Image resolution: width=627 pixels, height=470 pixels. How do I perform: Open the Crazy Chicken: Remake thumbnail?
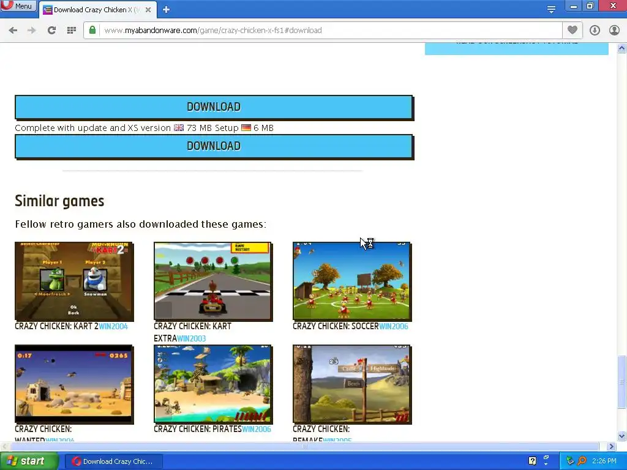pyautogui.click(x=352, y=384)
